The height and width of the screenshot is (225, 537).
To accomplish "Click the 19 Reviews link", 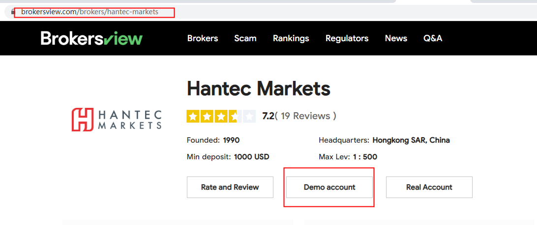I will pyautogui.click(x=305, y=116).
